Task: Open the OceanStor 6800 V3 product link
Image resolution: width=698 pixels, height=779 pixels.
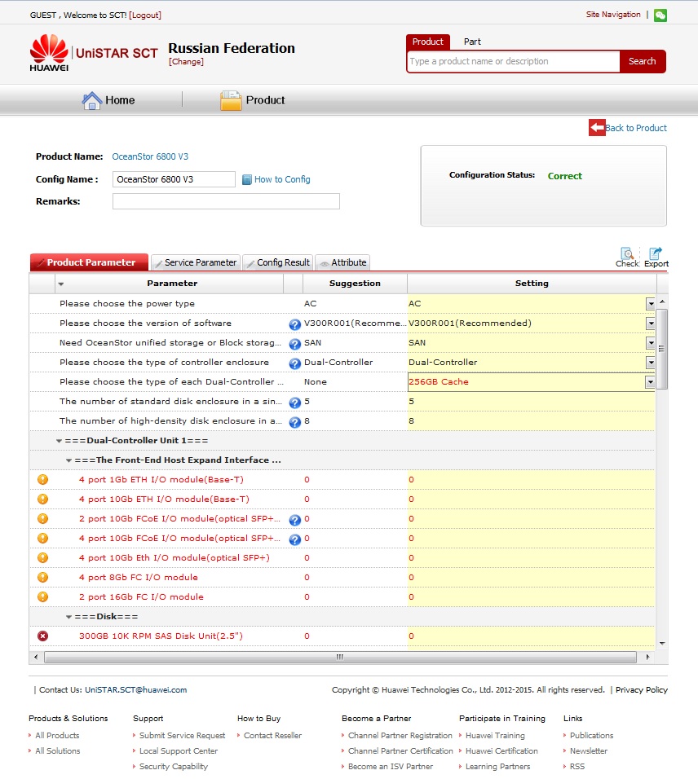Action: (150, 156)
